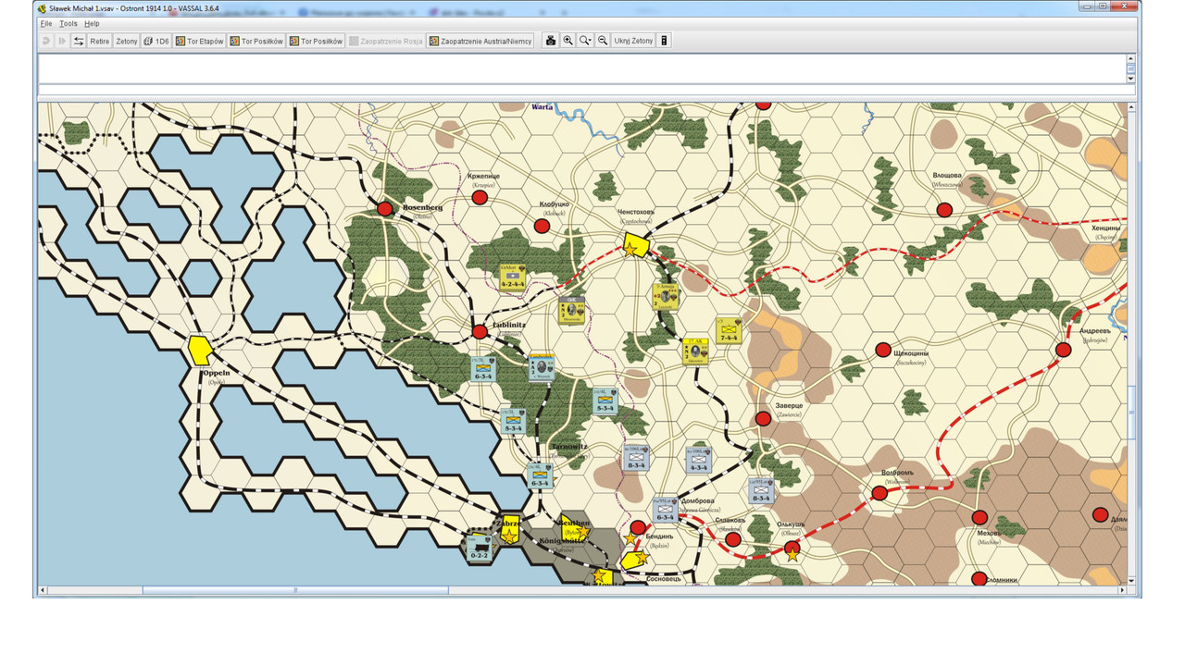Click the Меховъ red town marker
Image resolution: width=1185 pixels, height=666 pixels.
coord(979,517)
